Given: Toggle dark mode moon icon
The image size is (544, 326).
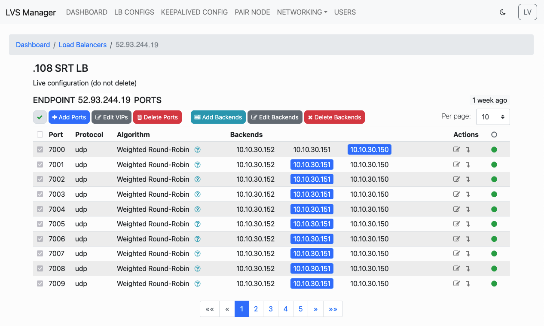Looking at the screenshot, I should pos(503,12).
